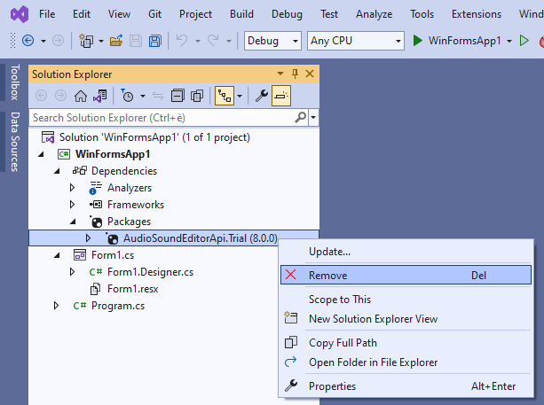Open the Debug configuration dropdown
Screen dimensions: 544x405
click(272, 41)
